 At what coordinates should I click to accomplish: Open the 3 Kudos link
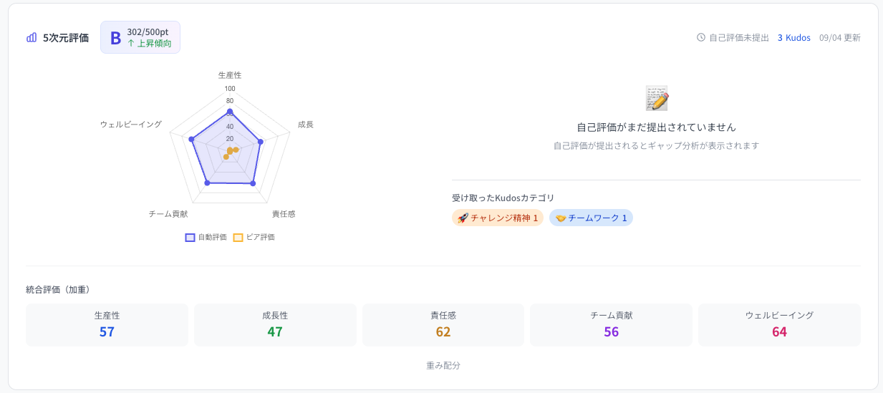click(x=794, y=37)
